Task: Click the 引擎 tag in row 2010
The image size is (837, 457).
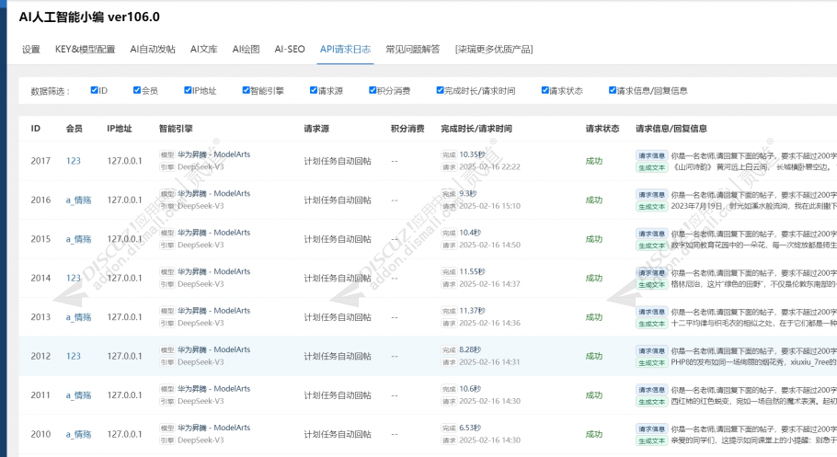Action: (167, 440)
